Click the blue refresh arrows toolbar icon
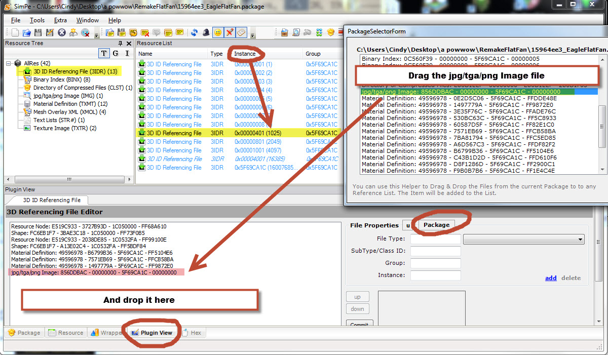 click(194, 32)
